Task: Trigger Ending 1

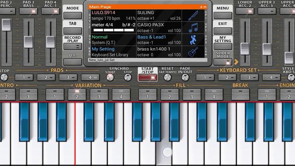Action: click(x=267, y=94)
